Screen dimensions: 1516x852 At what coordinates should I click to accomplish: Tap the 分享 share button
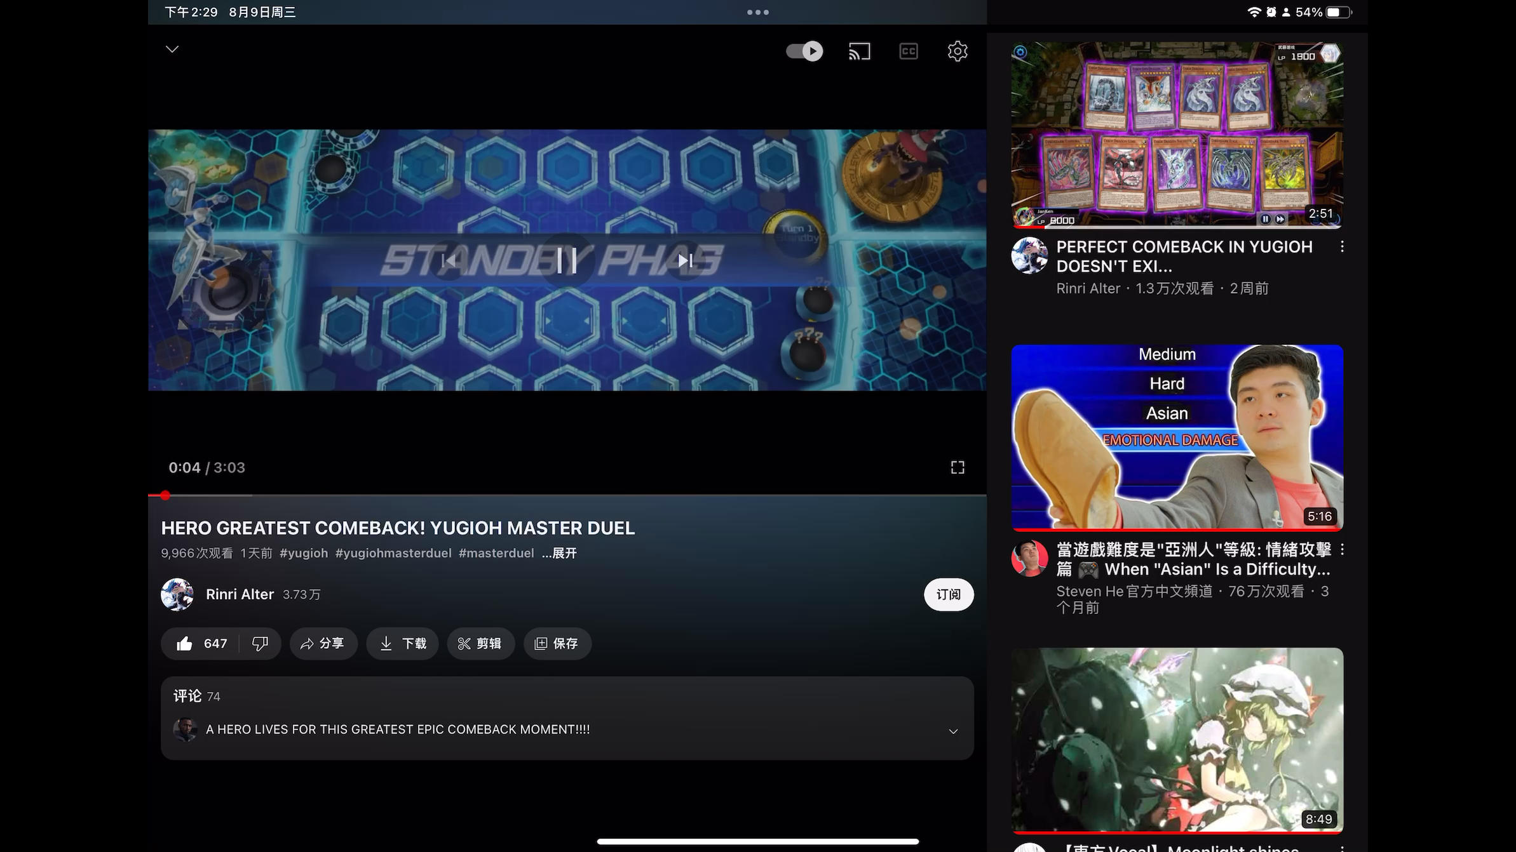(323, 644)
